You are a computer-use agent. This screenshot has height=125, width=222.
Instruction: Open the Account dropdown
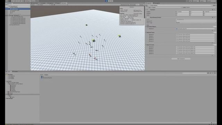pyautogui.click(x=196, y=1)
